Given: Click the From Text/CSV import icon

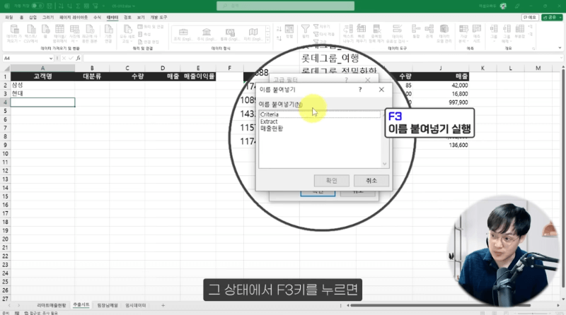Looking at the screenshot, I should (31, 33).
